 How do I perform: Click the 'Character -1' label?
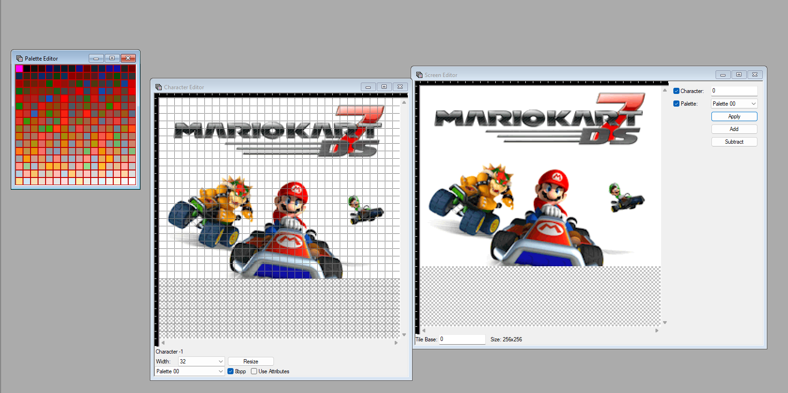coord(170,352)
